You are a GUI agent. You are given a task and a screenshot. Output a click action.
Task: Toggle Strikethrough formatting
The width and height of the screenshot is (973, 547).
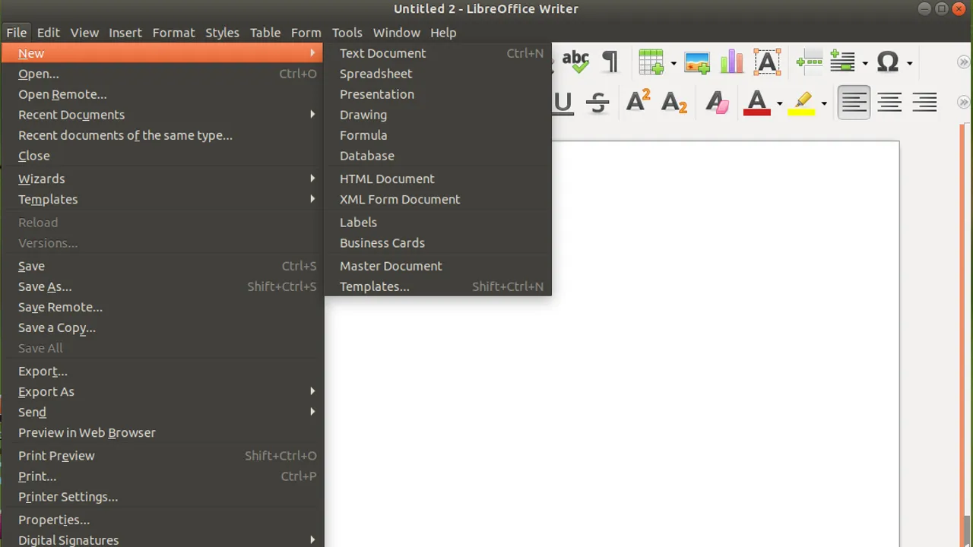(598, 103)
